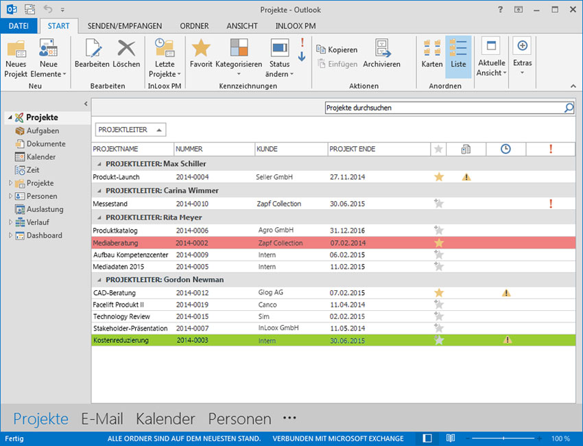The width and height of the screenshot is (583, 446).
Task: Click the Projekte durchsuchen search field
Action: point(442,108)
